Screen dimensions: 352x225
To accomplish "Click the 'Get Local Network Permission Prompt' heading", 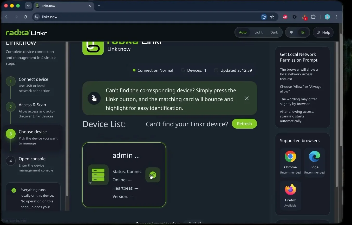I will pos(299,57).
